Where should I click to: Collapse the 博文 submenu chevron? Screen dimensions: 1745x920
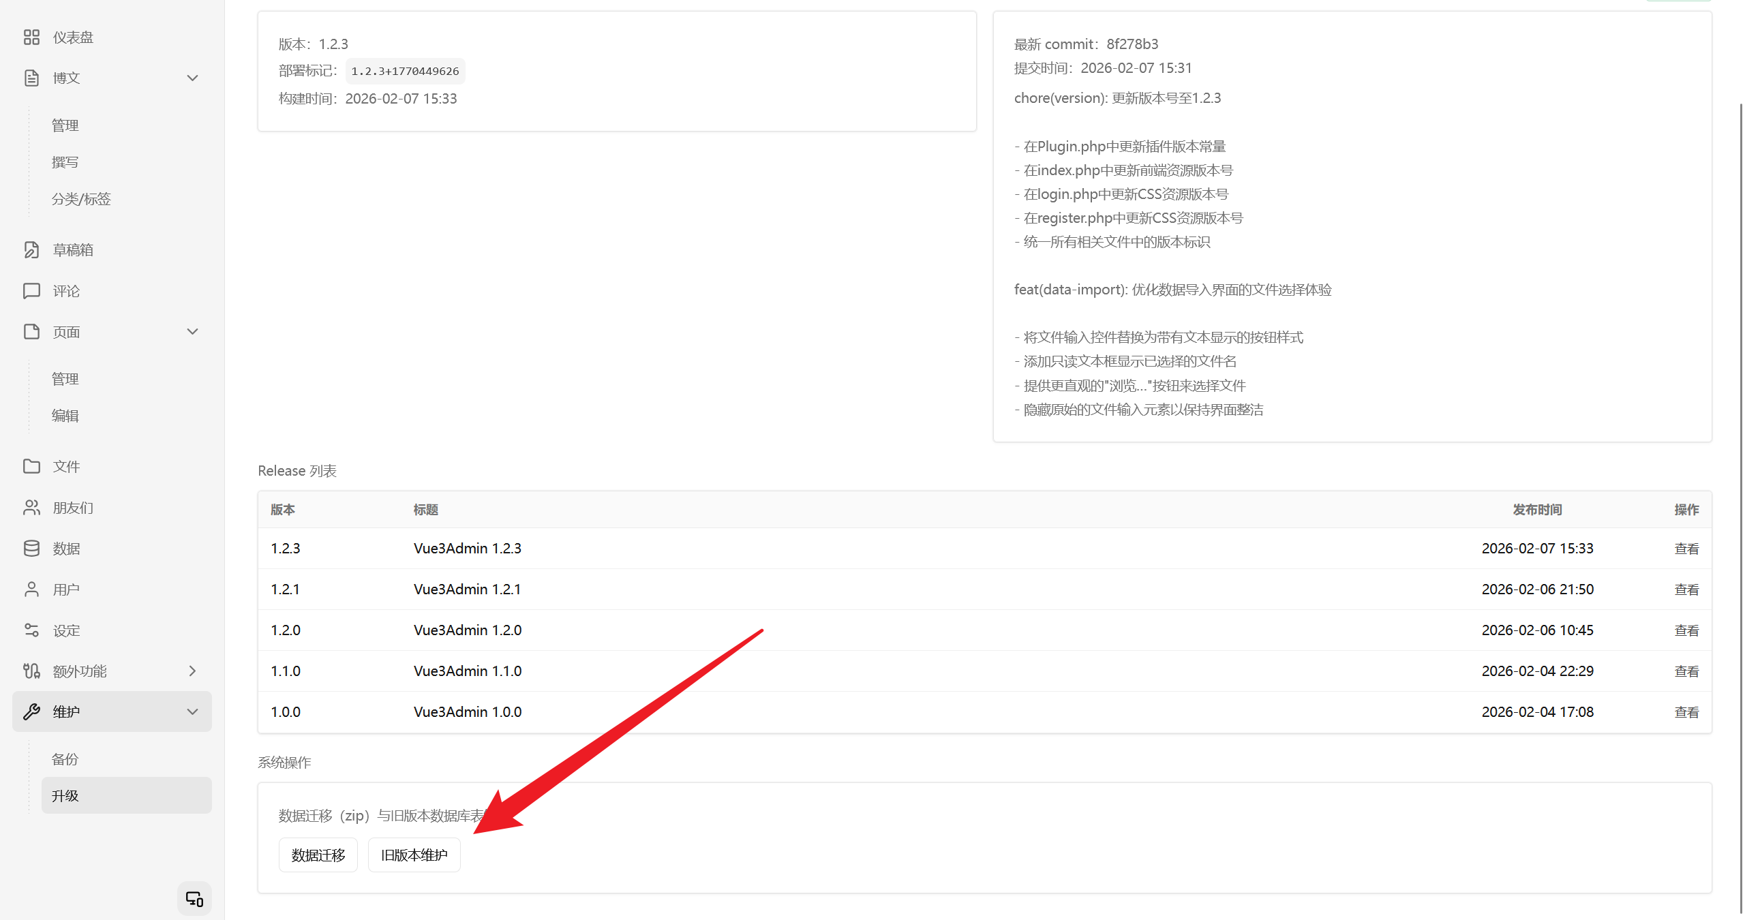[192, 78]
